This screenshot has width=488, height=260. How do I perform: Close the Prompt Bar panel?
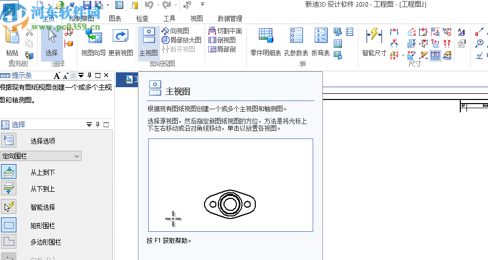click(106, 75)
